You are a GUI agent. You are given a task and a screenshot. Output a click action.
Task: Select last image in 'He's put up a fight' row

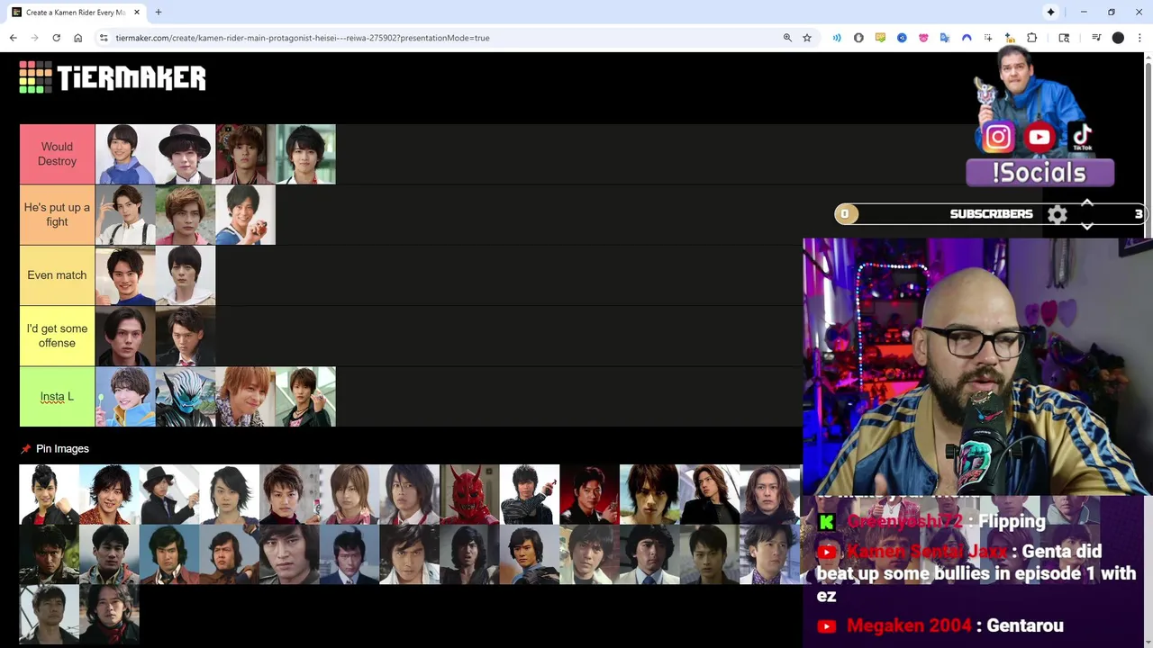[x=246, y=214]
